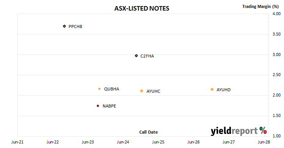Select the NABPE red diamond marker

point(98,106)
